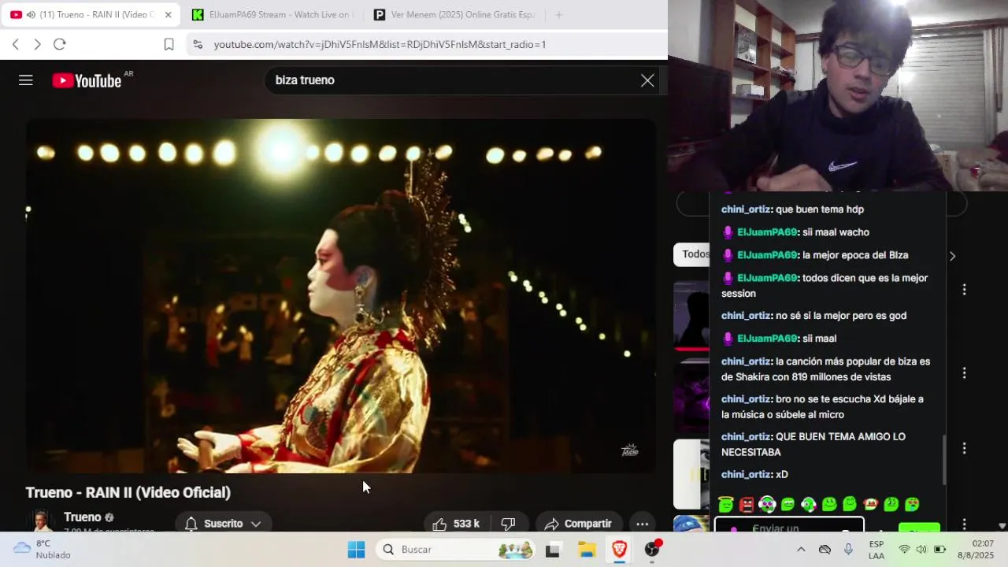Expand the Suscrito notification dropdown
The width and height of the screenshot is (1008, 567).
tap(224, 524)
